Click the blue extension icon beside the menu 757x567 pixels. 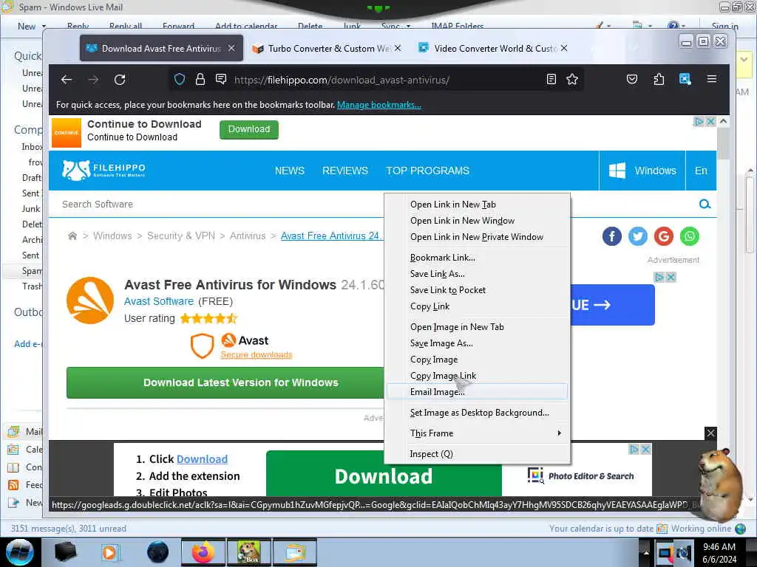click(685, 79)
